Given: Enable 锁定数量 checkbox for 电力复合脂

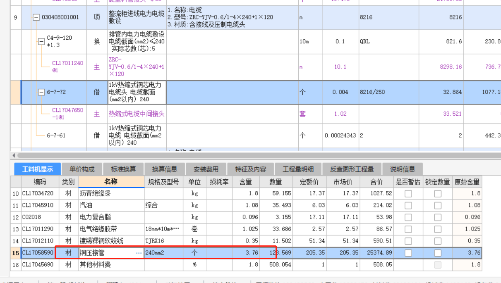Looking at the screenshot, I should coord(438,217).
